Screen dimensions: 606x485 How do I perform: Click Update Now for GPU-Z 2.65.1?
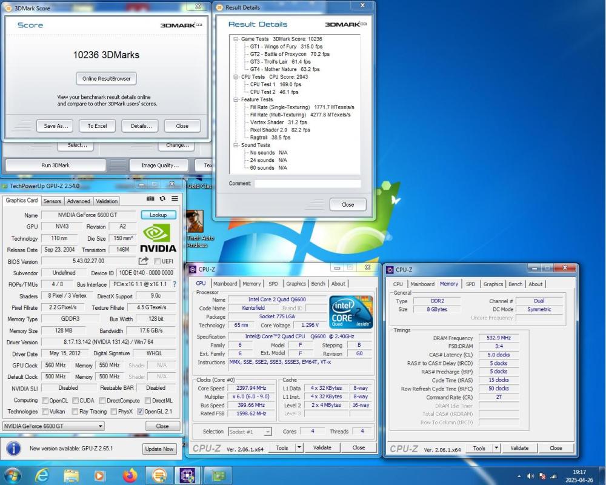pyautogui.click(x=159, y=449)
